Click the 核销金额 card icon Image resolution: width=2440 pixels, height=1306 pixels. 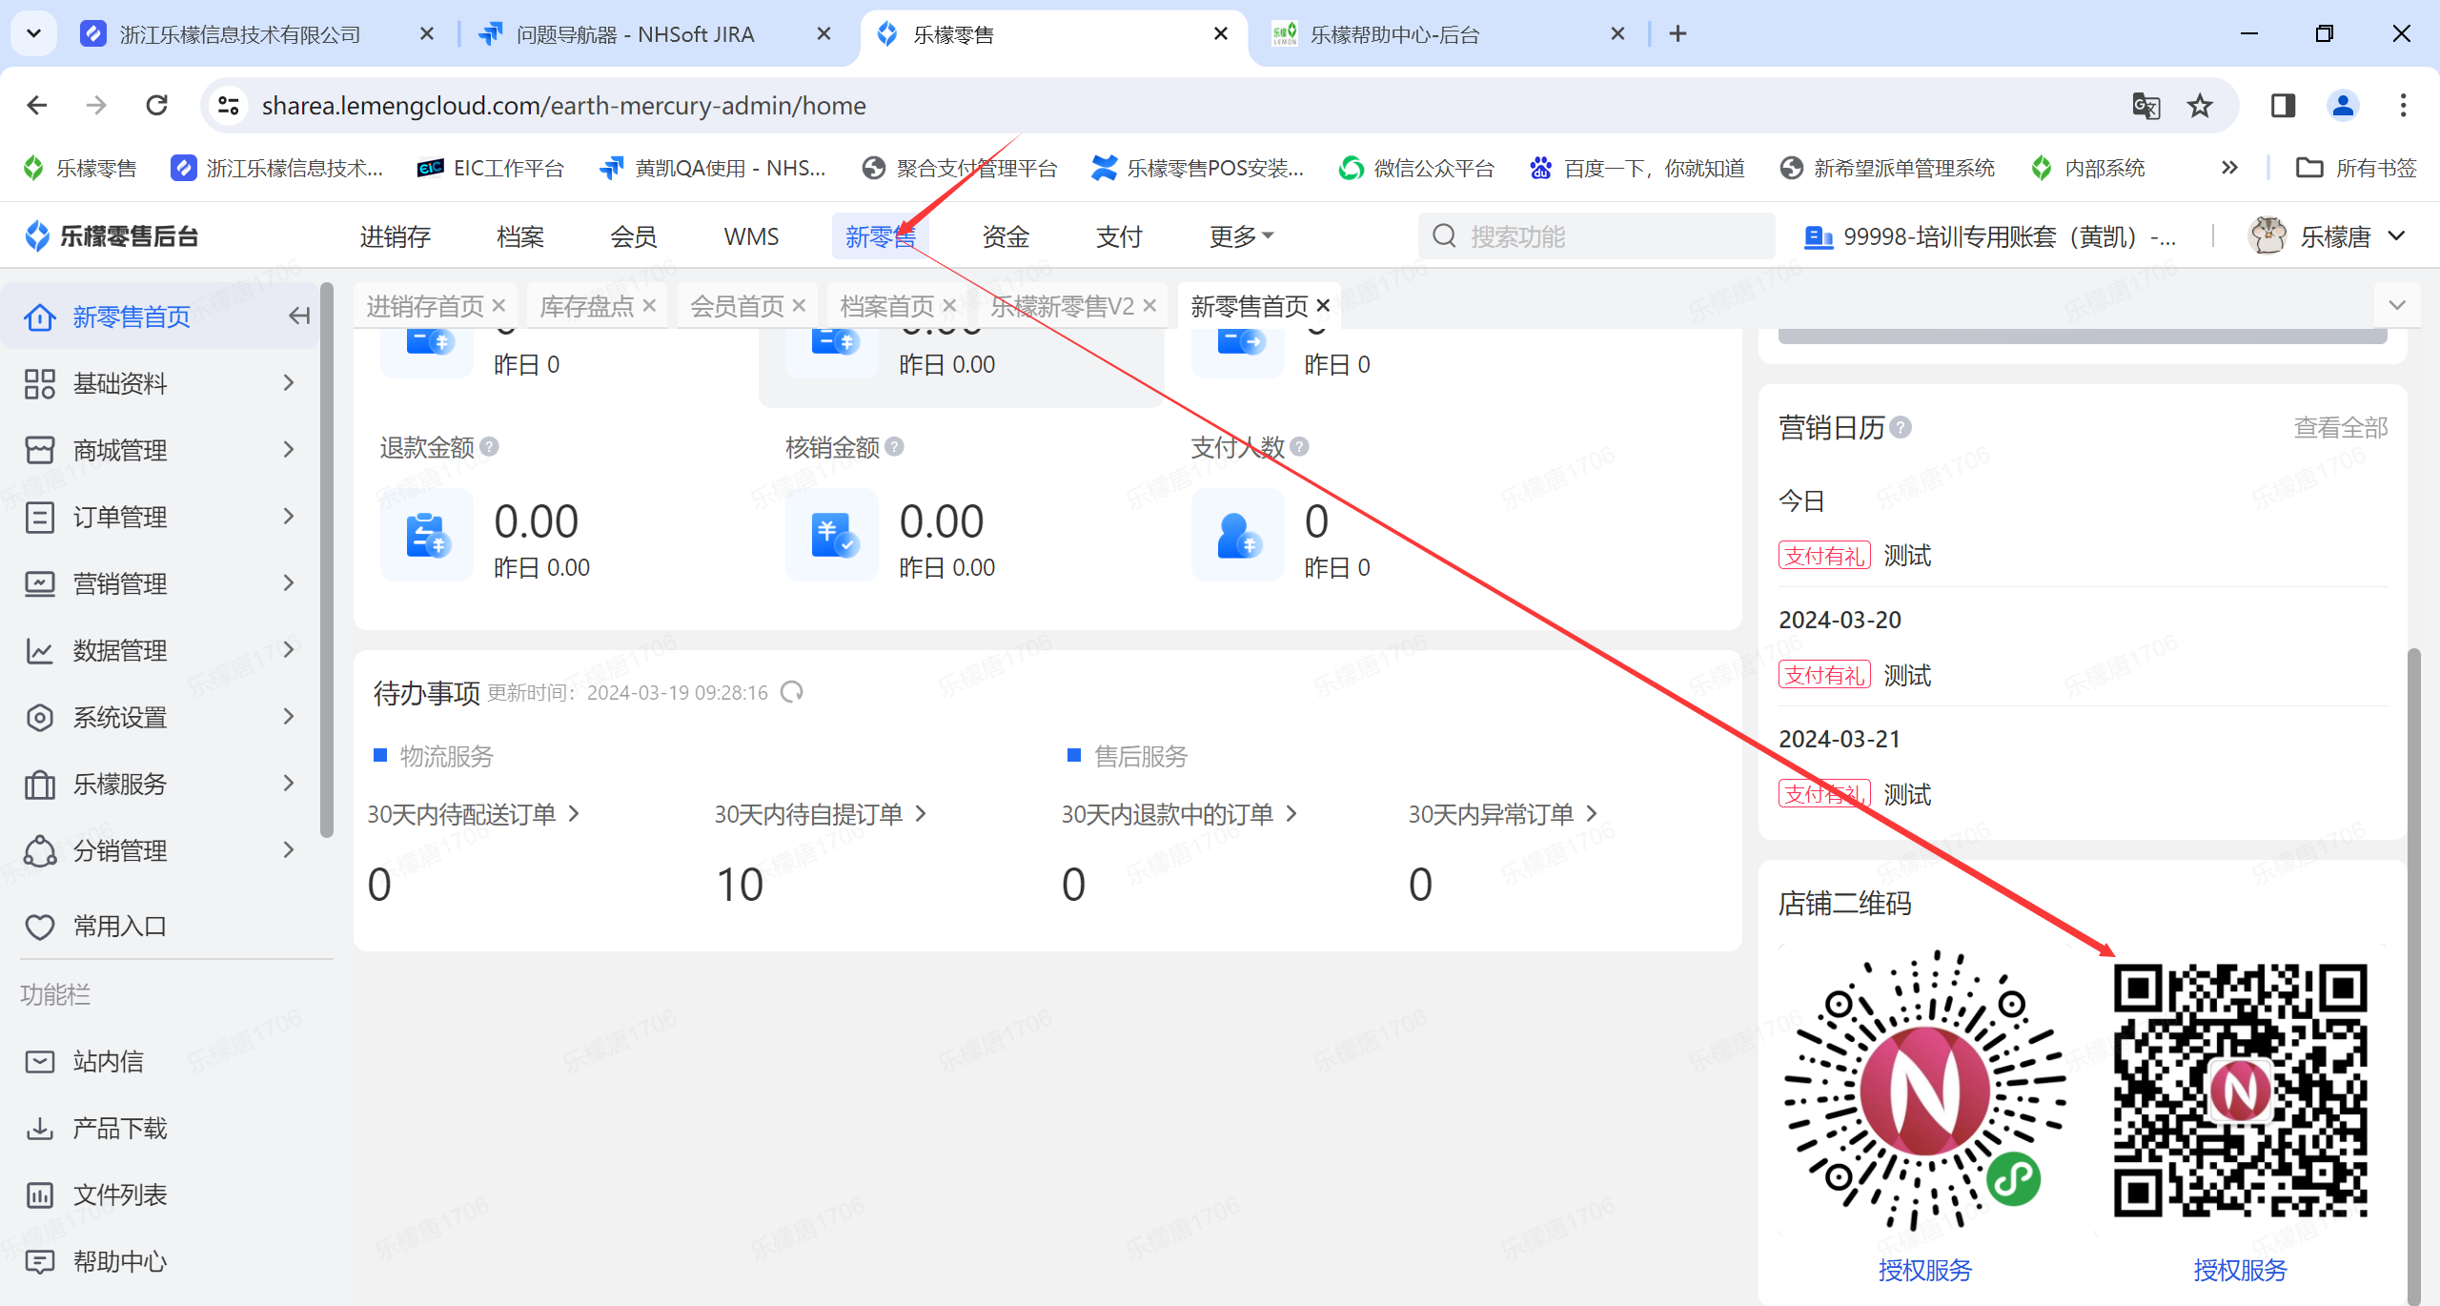(x=832, y=535)
